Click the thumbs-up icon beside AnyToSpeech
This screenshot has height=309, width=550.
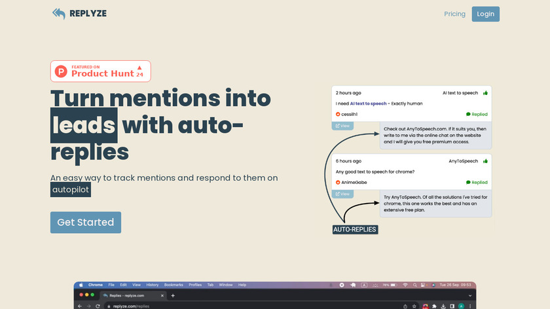485,161
